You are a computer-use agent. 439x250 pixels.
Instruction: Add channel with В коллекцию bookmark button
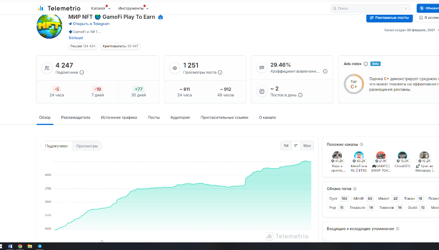[428, 18]
